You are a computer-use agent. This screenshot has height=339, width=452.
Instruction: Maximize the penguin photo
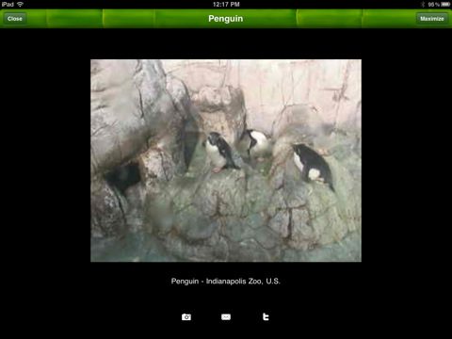point(432,19)
